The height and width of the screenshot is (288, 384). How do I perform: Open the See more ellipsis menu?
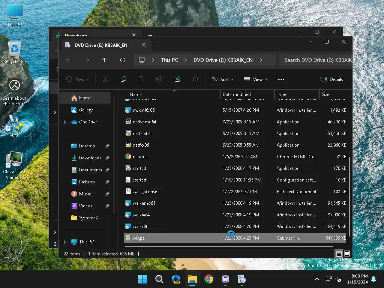pos(281,79)
